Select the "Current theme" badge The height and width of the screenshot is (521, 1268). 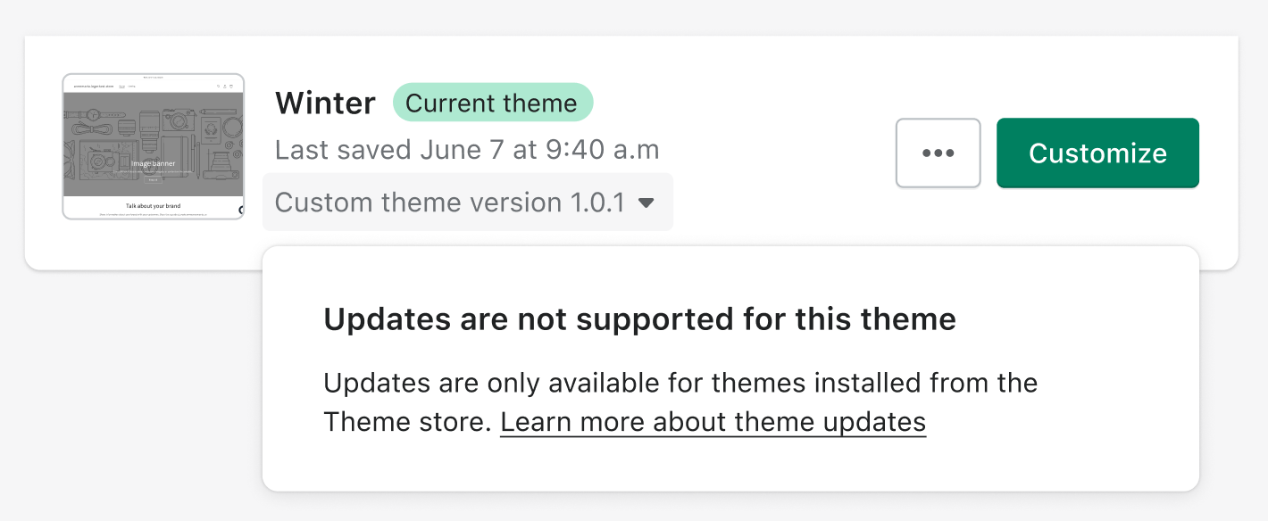(x=493, y=102)
